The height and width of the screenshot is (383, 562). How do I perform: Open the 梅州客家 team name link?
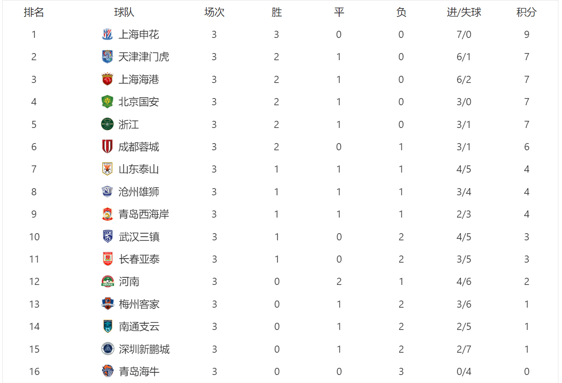[x=139, y=304]
